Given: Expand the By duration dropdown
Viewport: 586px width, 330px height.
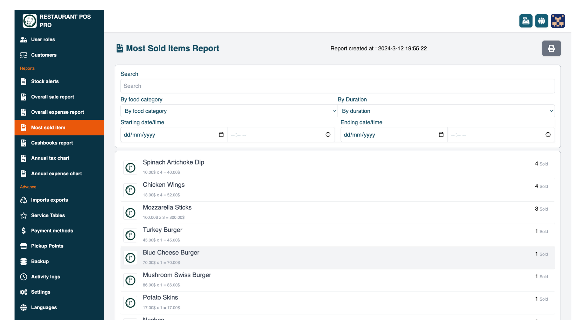Looking at the screenshot, I should click(446, 111).
